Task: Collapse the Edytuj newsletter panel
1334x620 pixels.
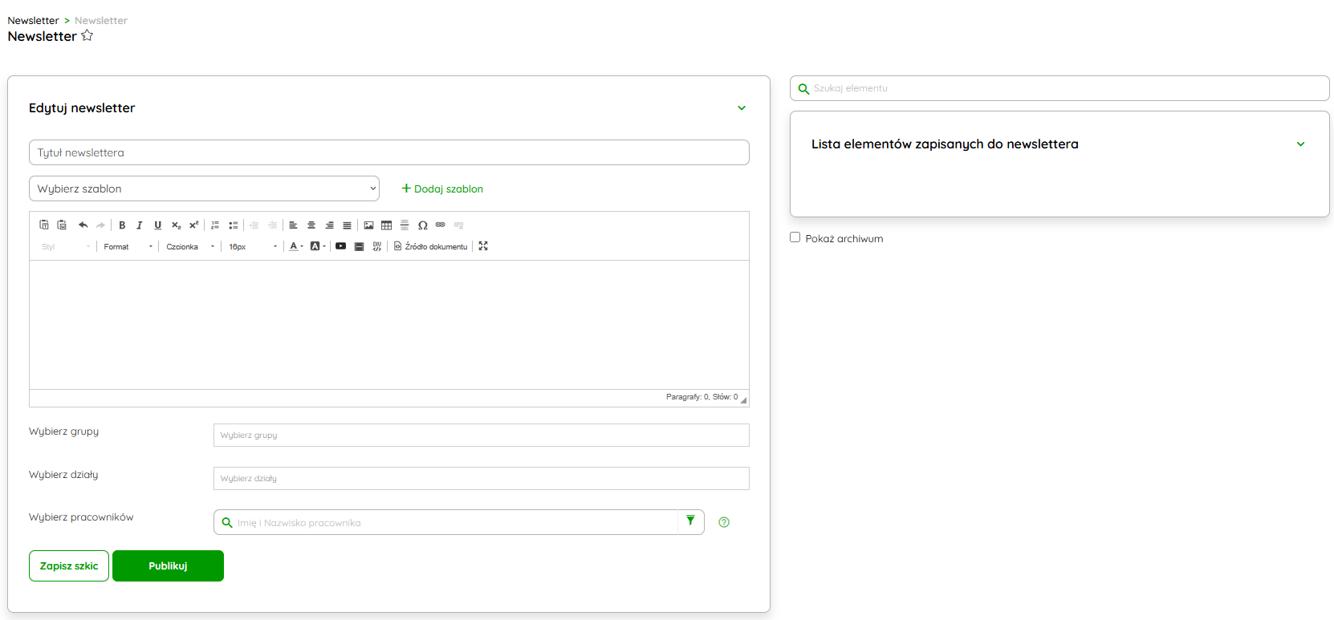Action: [x=742, y=108]
